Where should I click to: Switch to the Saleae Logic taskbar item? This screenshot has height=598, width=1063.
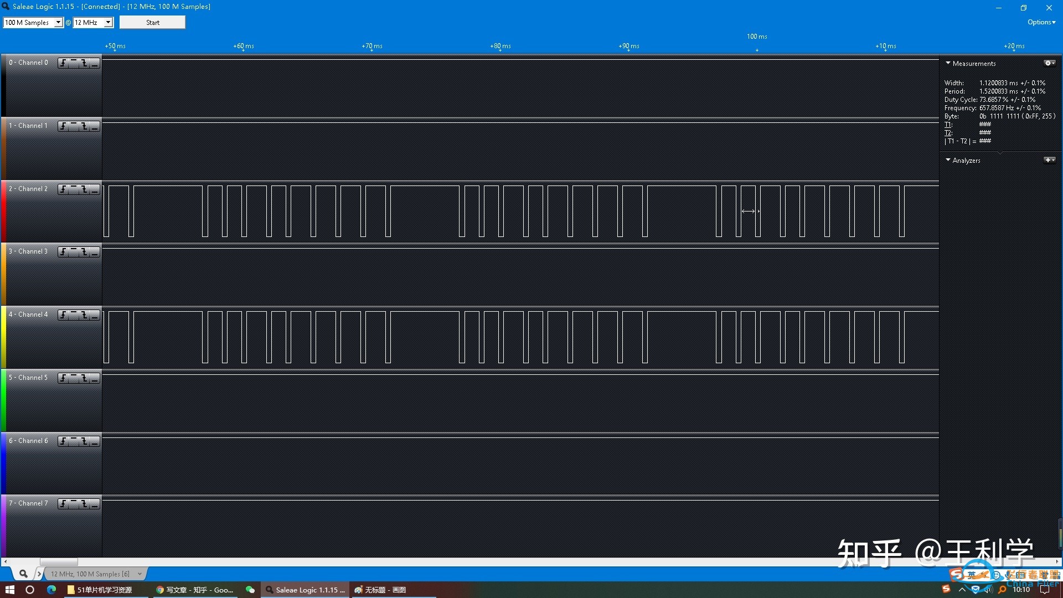pyautogui.click(x=305, y=590)
